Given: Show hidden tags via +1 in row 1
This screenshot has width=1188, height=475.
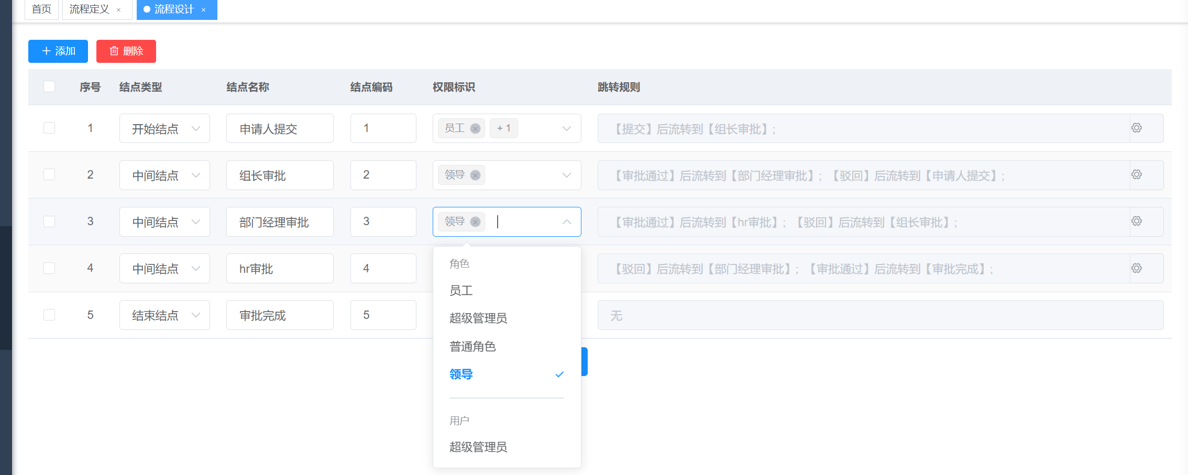Looking at the screenshot, I should click(x=503, y=128).
